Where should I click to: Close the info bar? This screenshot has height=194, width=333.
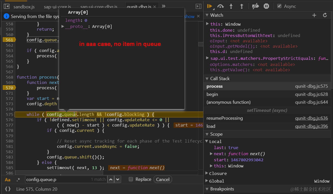pos(198,16)
